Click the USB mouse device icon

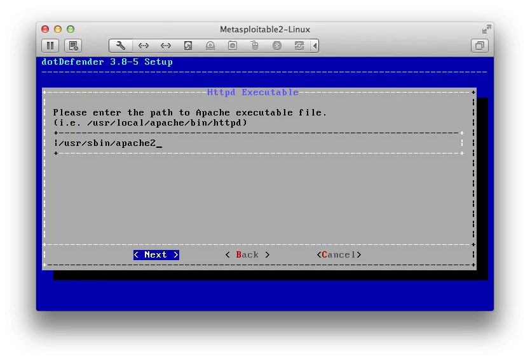point(255,46)
